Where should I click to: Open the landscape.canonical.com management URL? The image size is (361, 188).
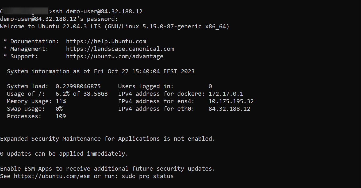click(x=120, y=49)
